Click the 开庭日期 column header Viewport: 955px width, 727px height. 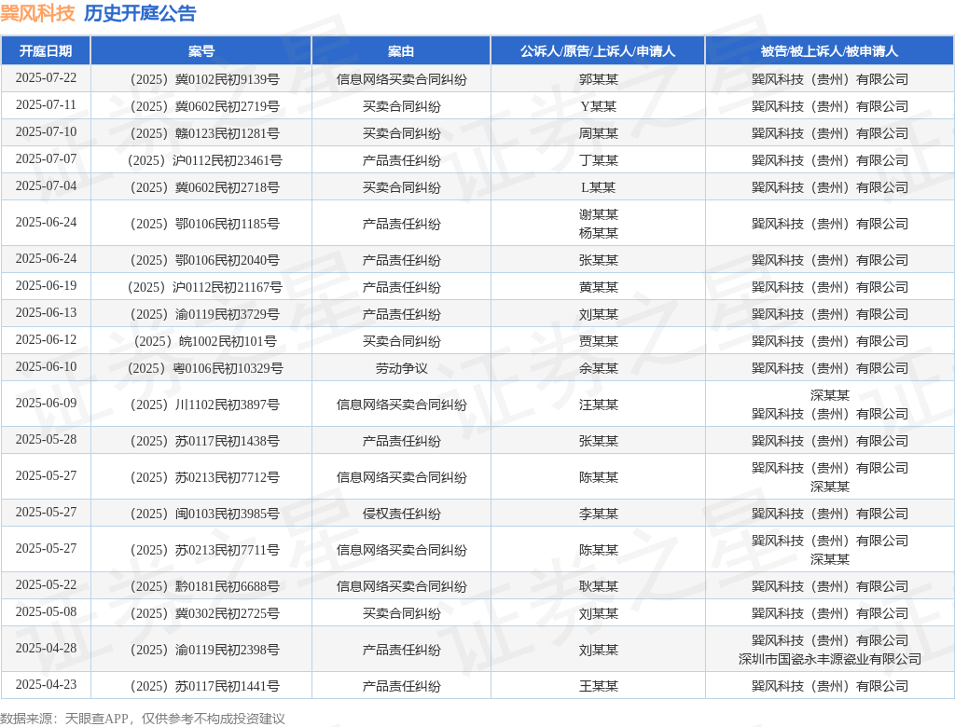pyautogui.click(x=46, y=51)
